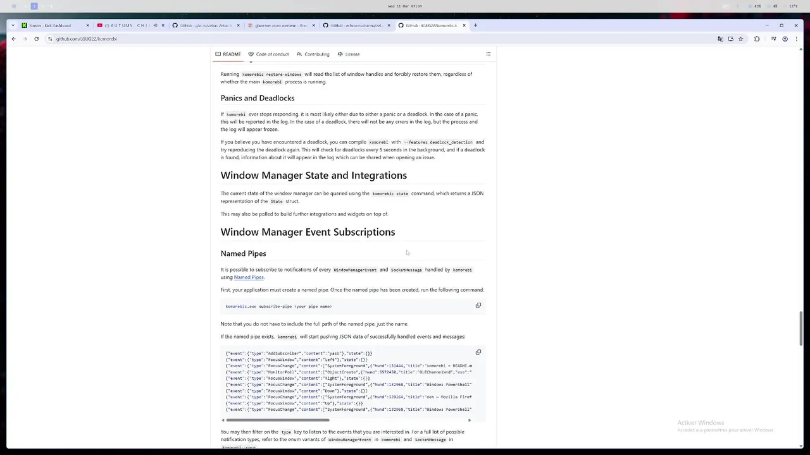The height and width of the screenshot is (455, 810).
Task: Select the README tab
Action: pos(228,54)
